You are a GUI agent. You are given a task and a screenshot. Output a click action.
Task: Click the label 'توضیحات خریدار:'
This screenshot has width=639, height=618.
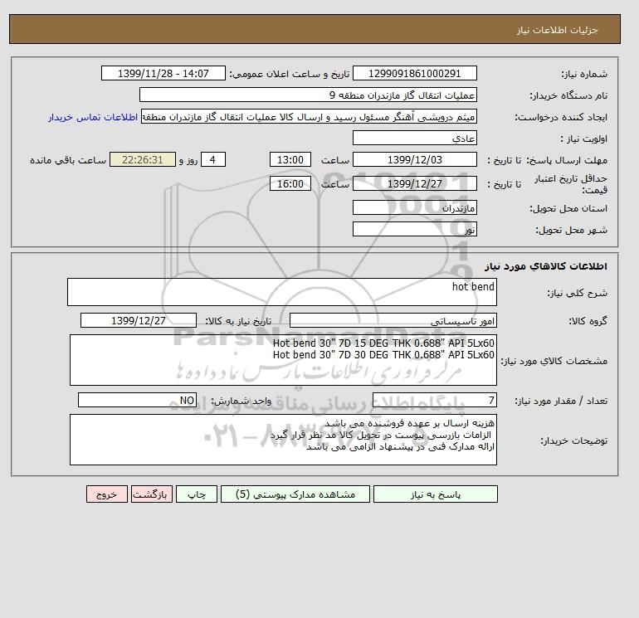573,440
